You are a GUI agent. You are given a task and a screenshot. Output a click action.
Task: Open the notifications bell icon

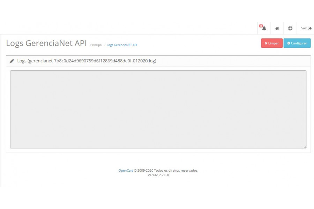tap(264, 29)
